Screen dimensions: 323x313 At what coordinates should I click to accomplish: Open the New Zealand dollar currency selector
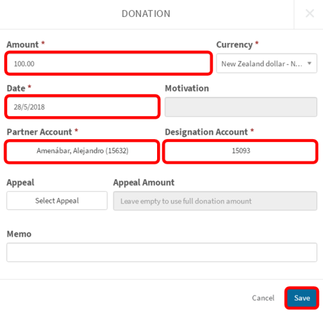267,63
